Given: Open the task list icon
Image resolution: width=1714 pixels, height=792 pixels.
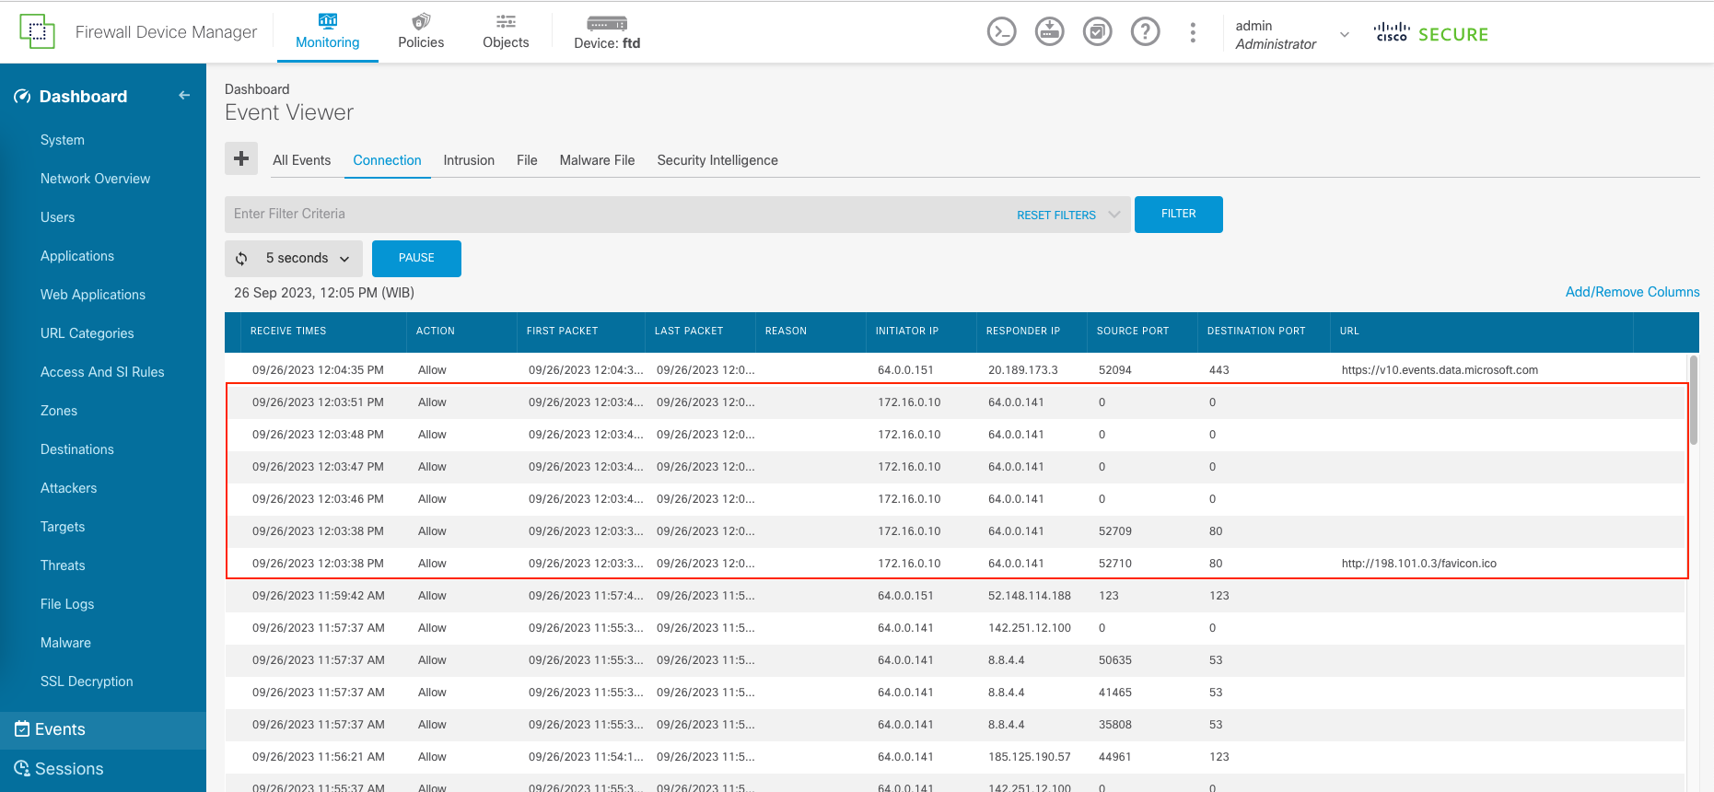Looking at the screenshot, I should [x=1097, y=32].
